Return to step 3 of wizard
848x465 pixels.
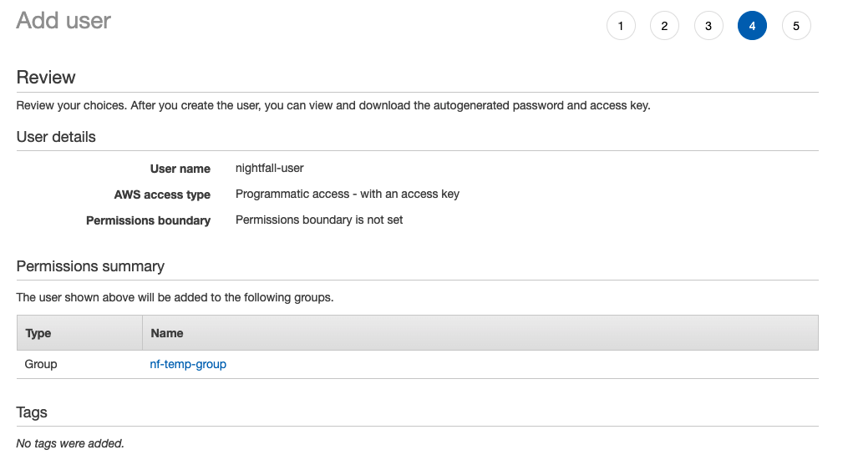click(708, 26)
